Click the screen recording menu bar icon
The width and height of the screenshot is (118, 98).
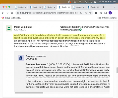(x=69, y=2)
